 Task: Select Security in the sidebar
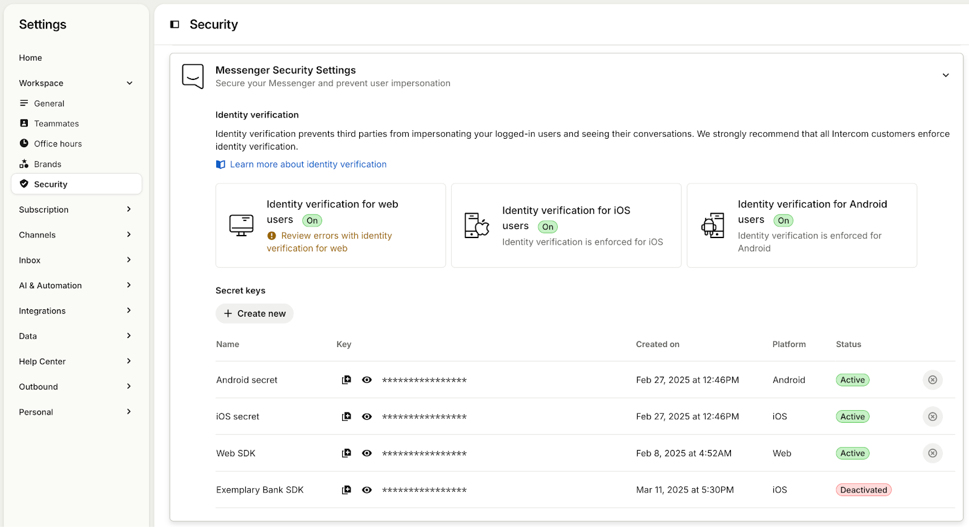point(76,184)
